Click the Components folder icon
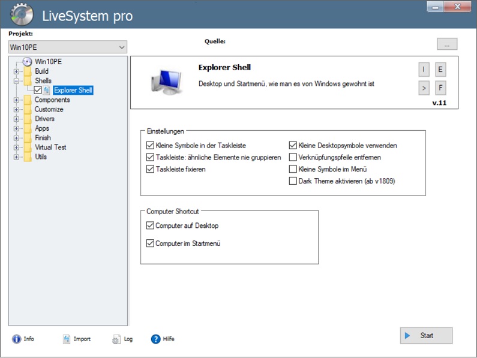The image size is (477, 358). (28, 100)
